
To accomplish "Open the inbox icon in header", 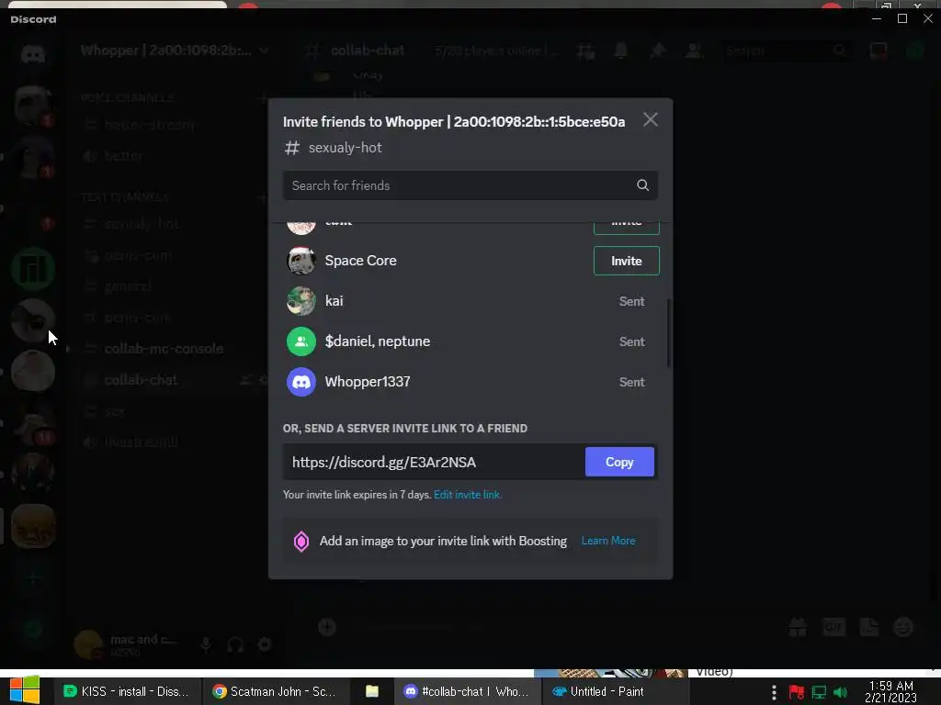I will pyautogui.click(x=879, y=51).
